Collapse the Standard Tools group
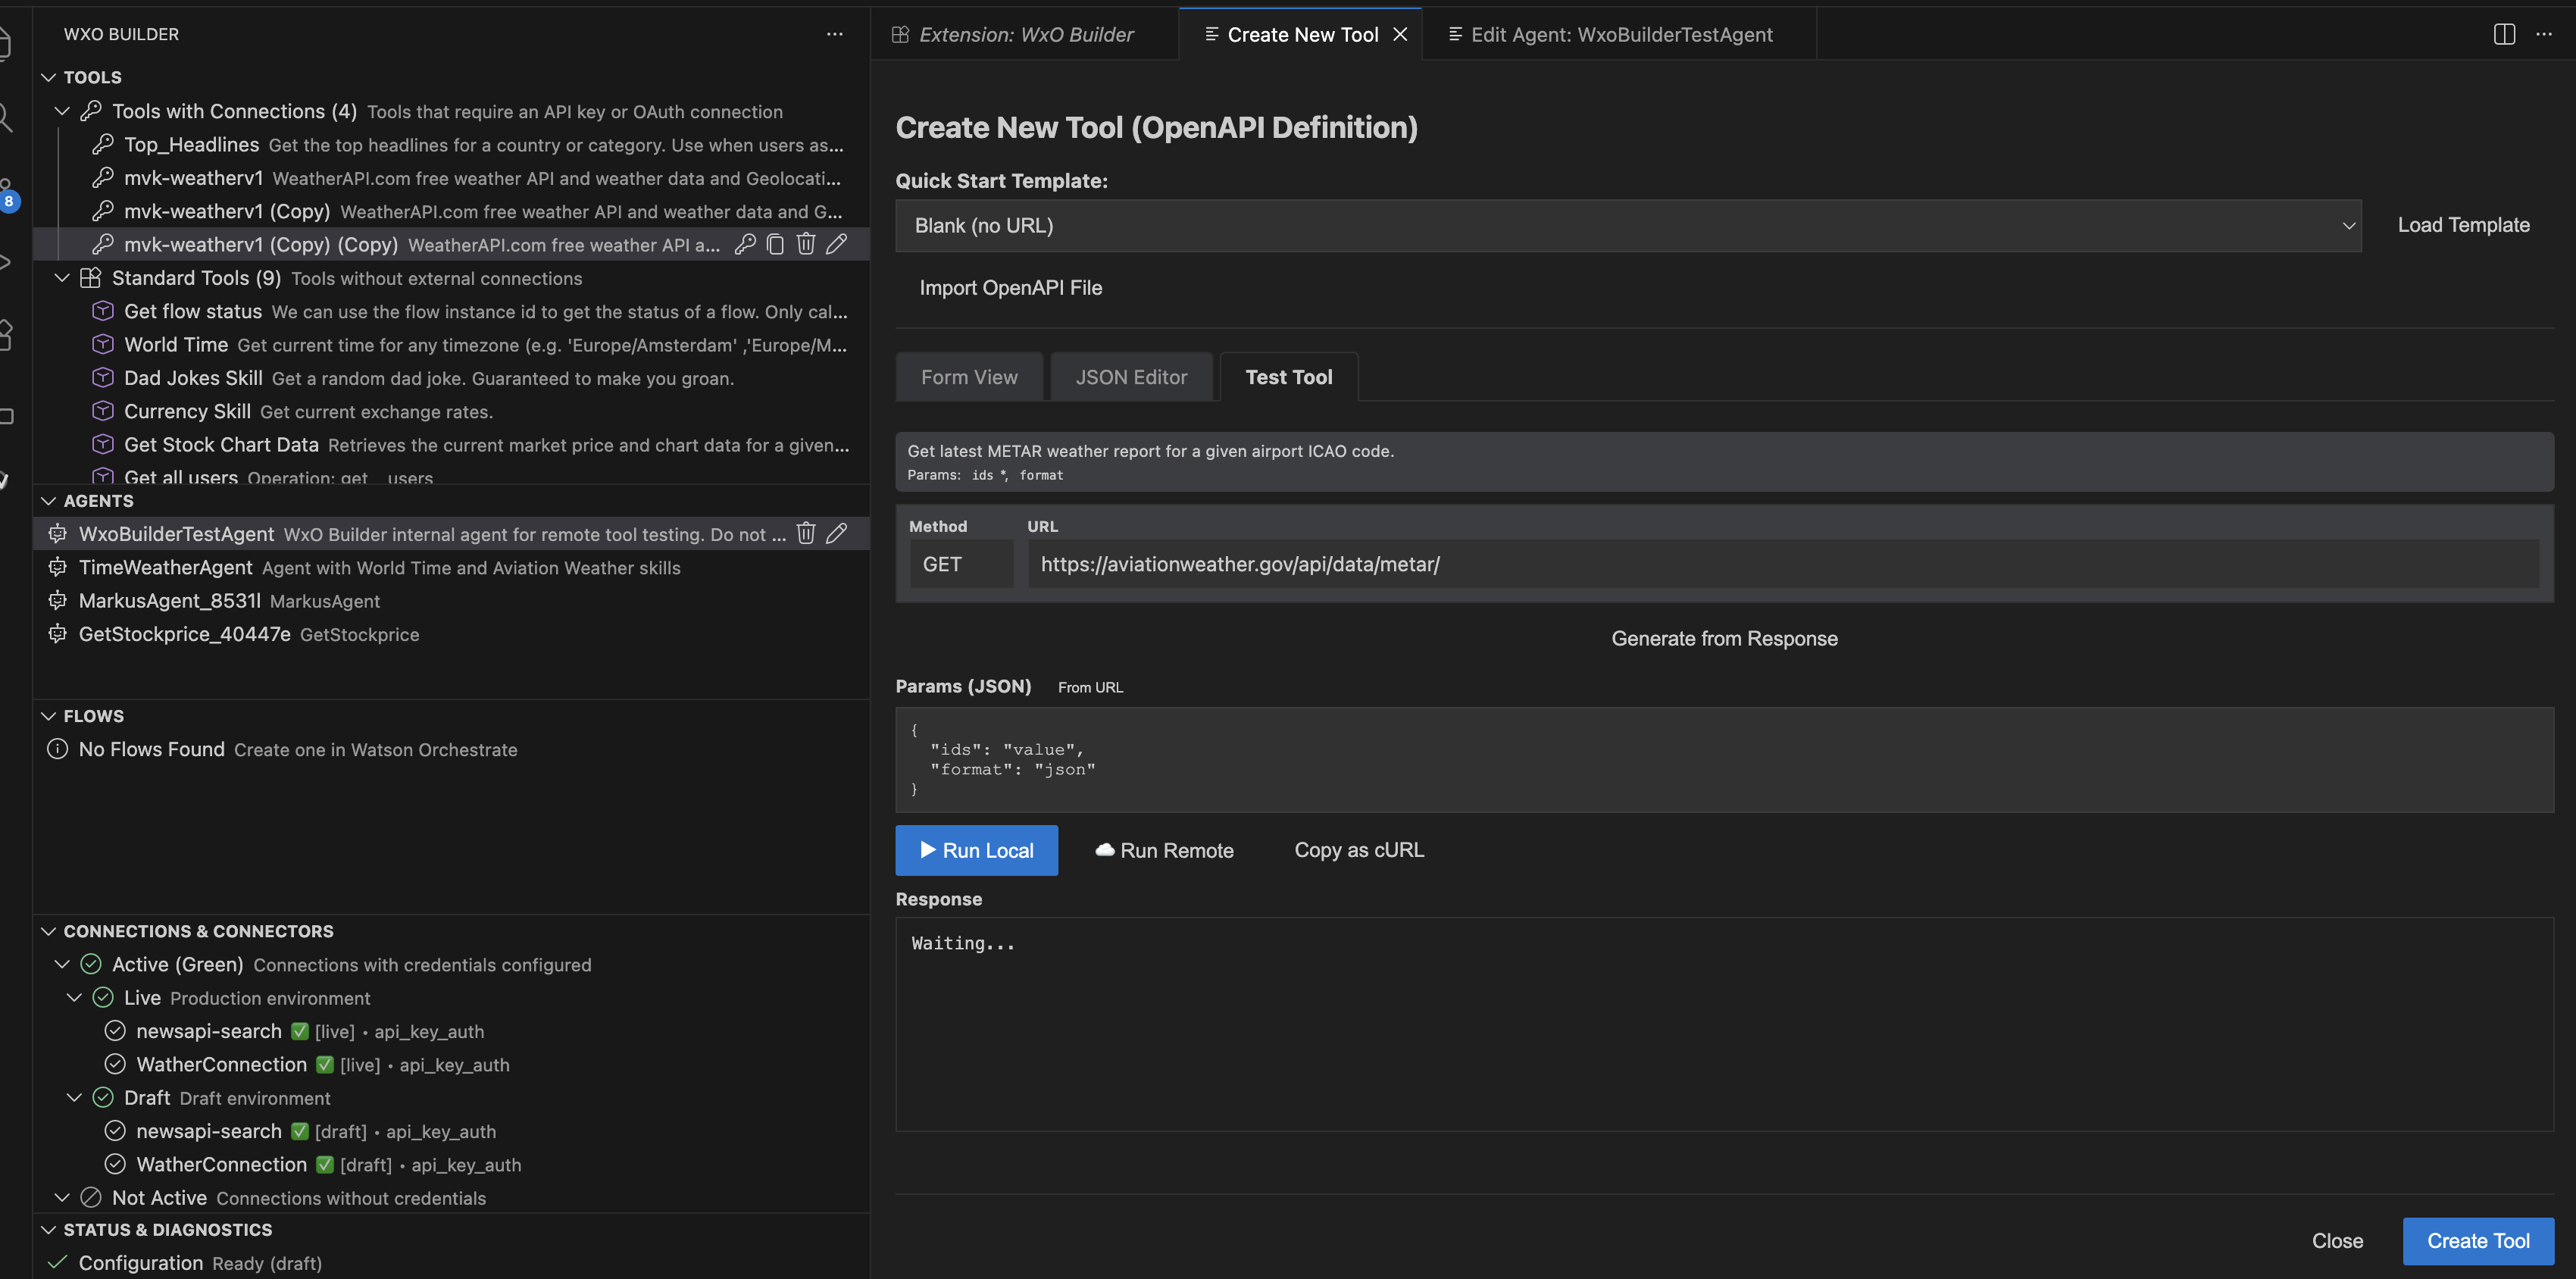Screen dimensions: 2576x1279 (x=62, y=278)
